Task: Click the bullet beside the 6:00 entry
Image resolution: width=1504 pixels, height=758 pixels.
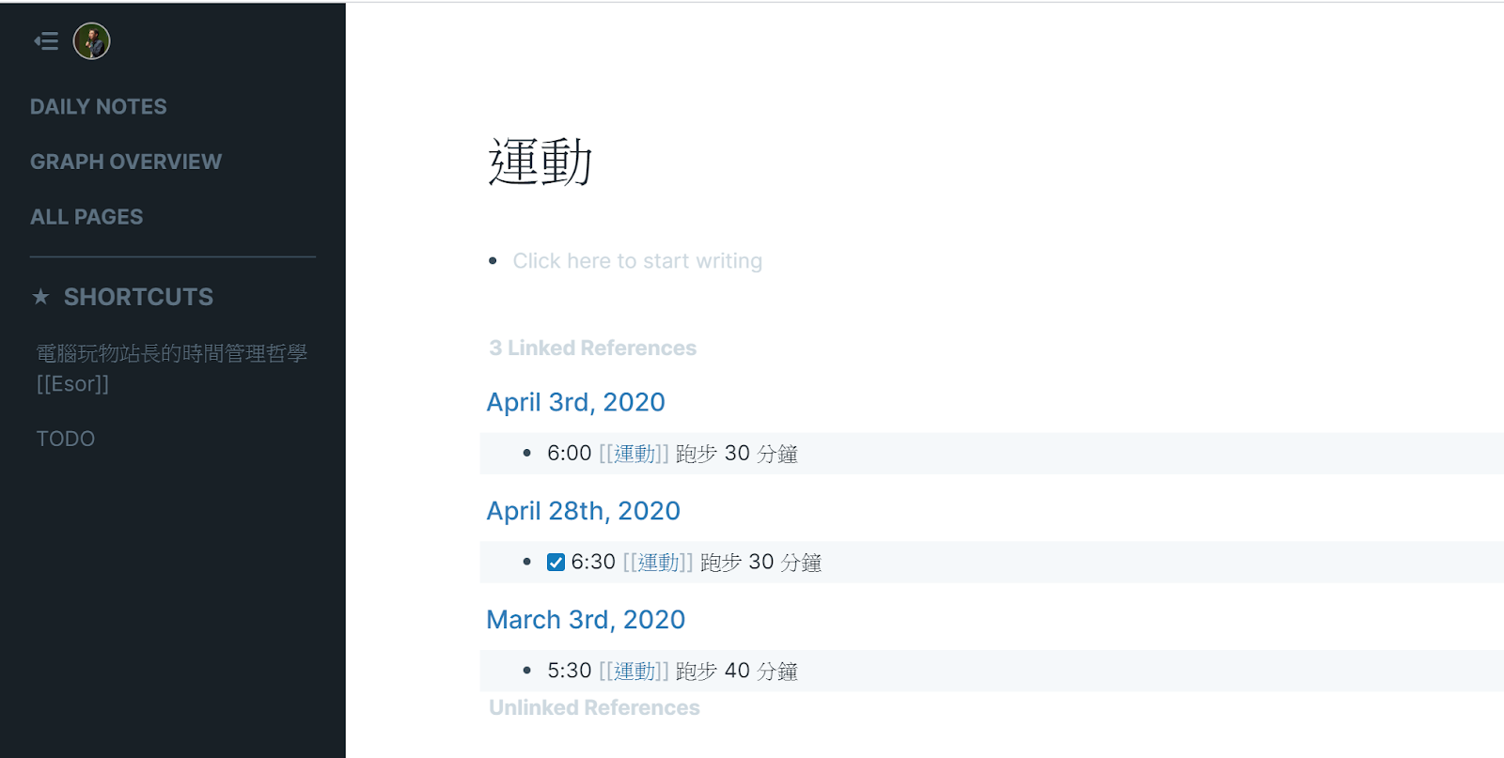Action: point(526,454)
